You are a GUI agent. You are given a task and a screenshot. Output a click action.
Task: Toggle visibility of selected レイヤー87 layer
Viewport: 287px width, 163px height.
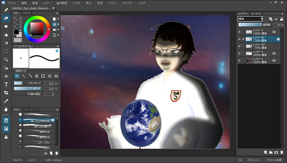coord(239,39)
